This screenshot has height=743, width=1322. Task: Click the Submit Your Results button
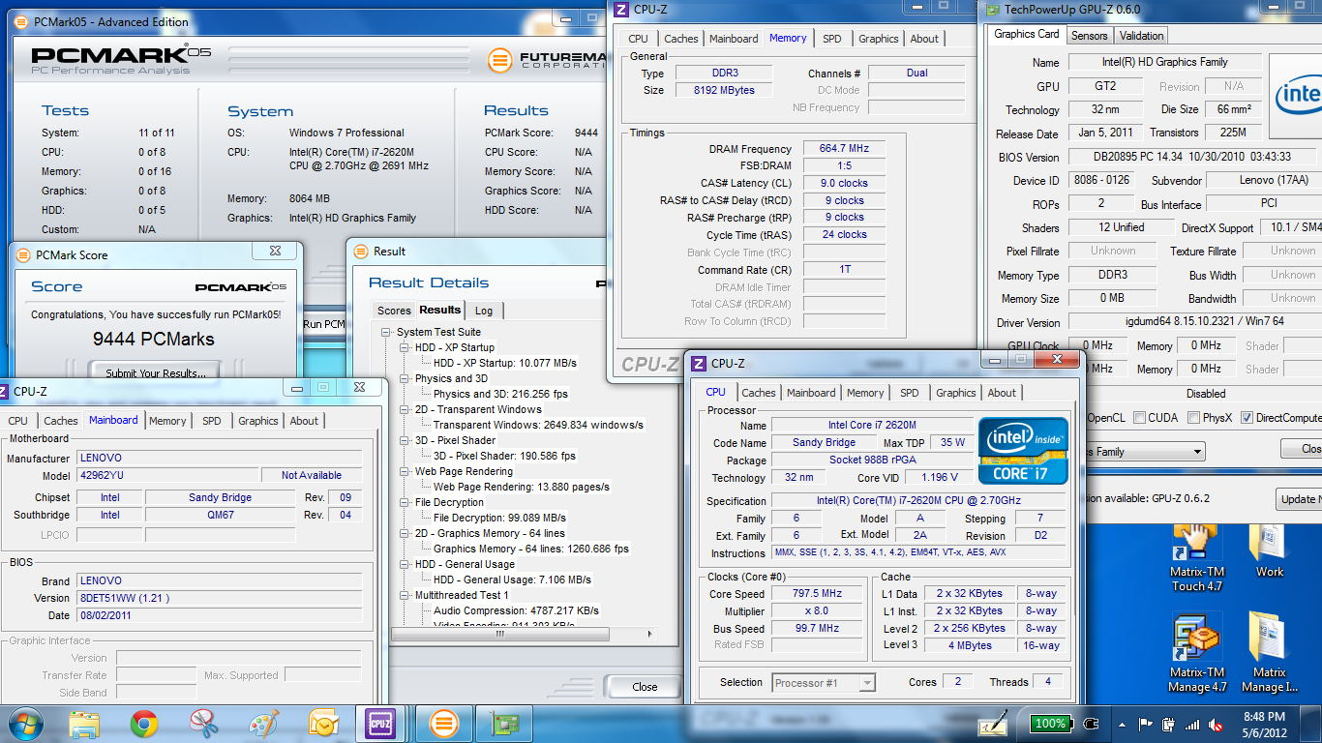tap(155, 372)
